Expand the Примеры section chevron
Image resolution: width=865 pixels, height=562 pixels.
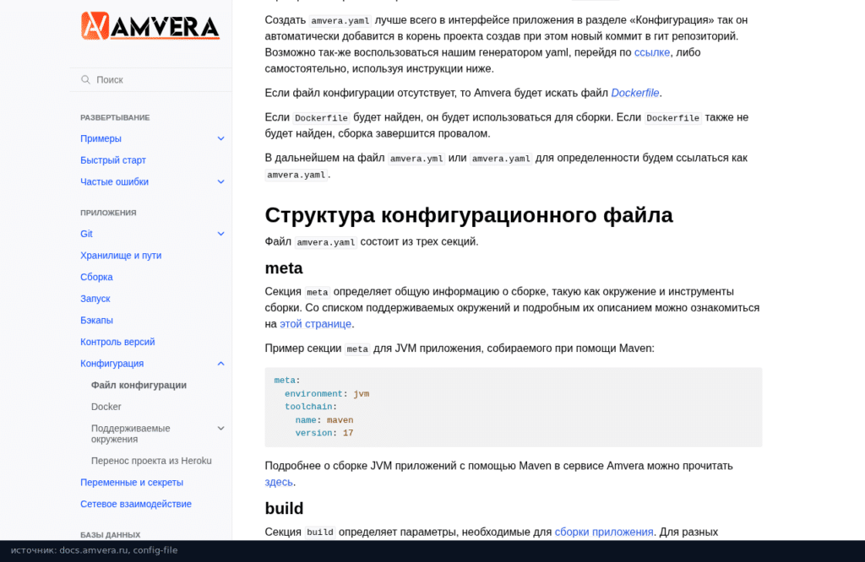[x=220, y=138]
